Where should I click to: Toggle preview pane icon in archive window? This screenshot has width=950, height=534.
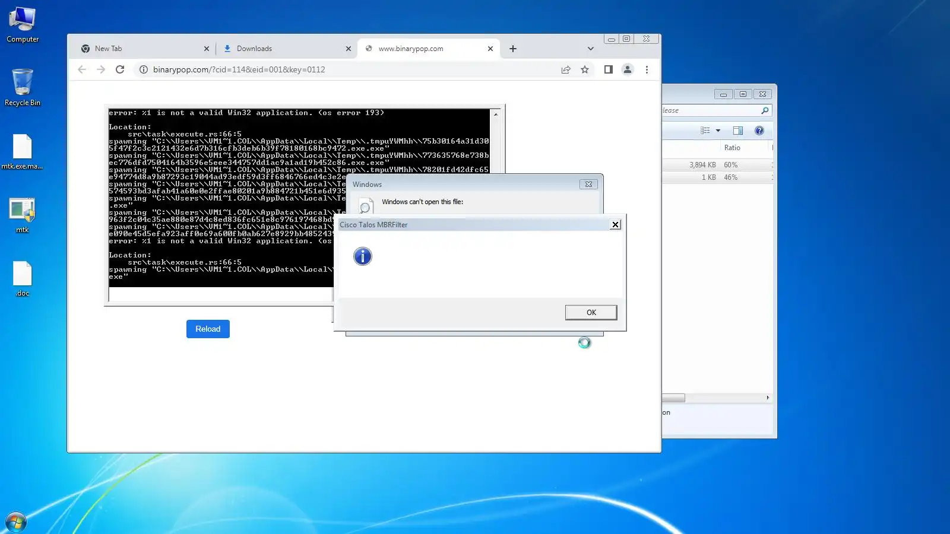[738, 131]
